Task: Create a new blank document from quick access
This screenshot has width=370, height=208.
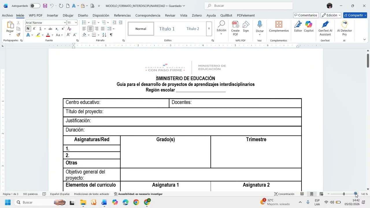Action: 68,6
